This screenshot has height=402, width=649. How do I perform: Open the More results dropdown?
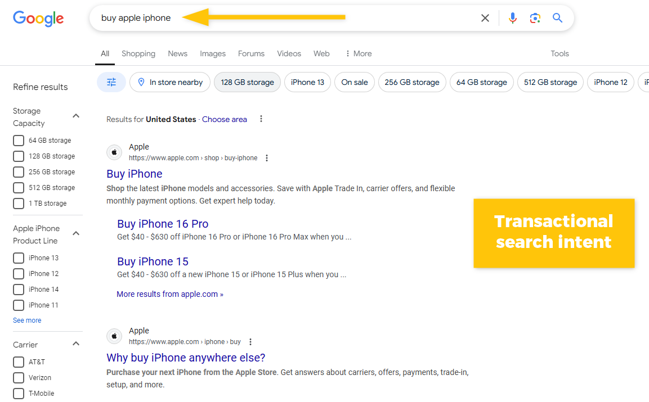pyautogui.click(x=169, y=293)
